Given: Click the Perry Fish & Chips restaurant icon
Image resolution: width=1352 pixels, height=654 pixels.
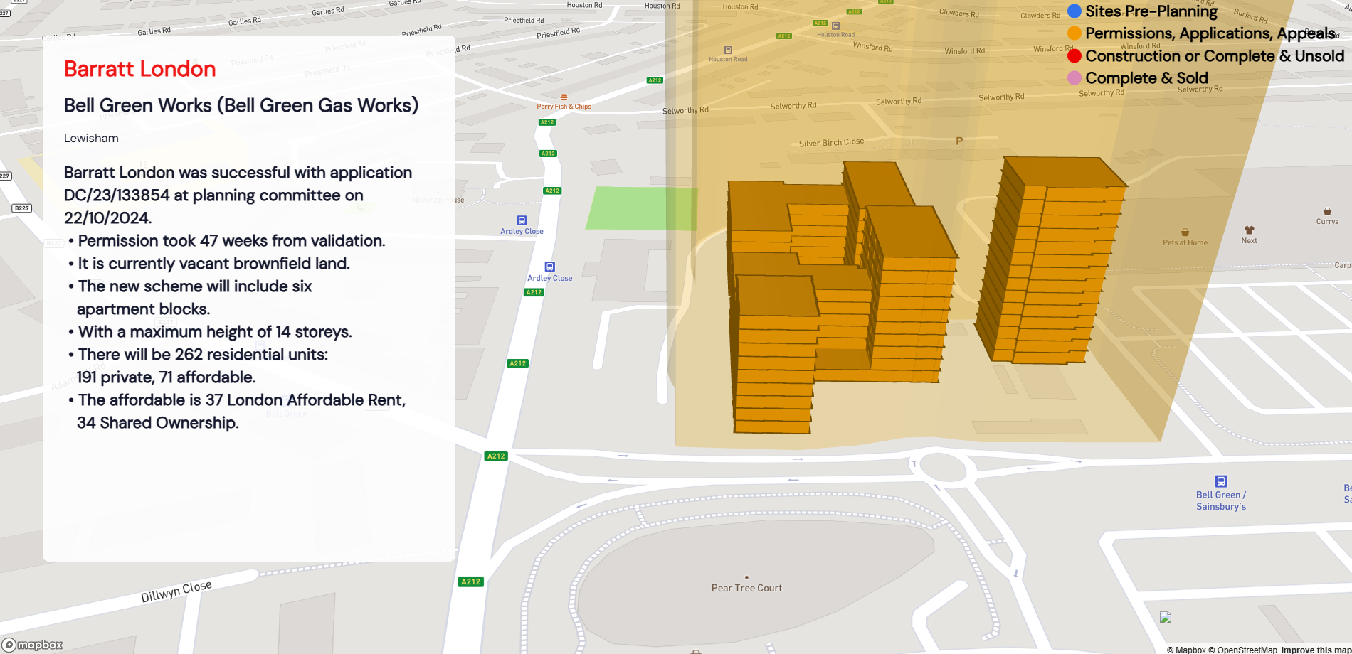Looking at the screenshot, I should (x=564, y=97).
